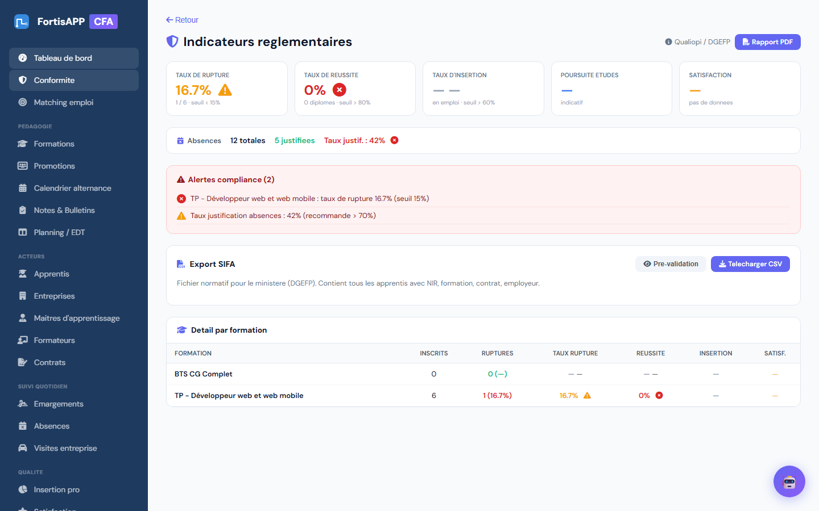Open the Satisfaction card
The image size is (819, 511).
740,89
